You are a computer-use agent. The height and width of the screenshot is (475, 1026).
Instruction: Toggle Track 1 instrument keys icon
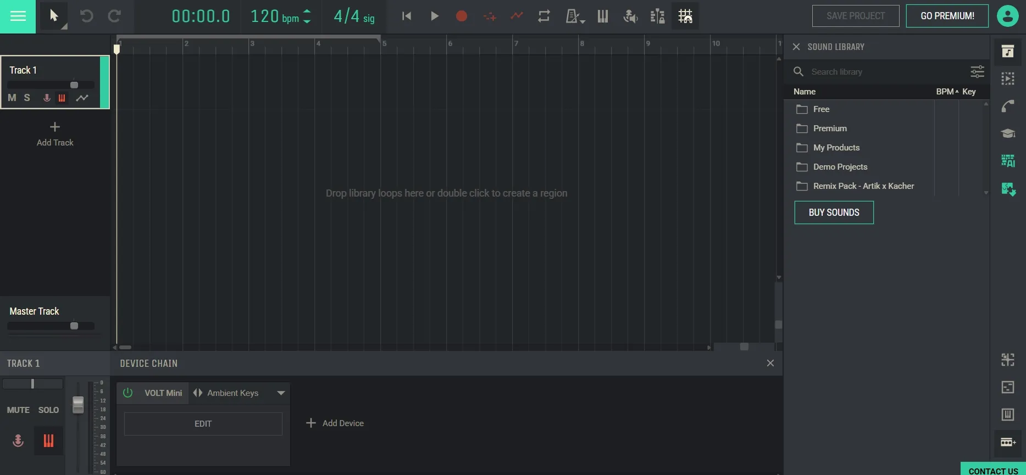[x=62, y=98]
